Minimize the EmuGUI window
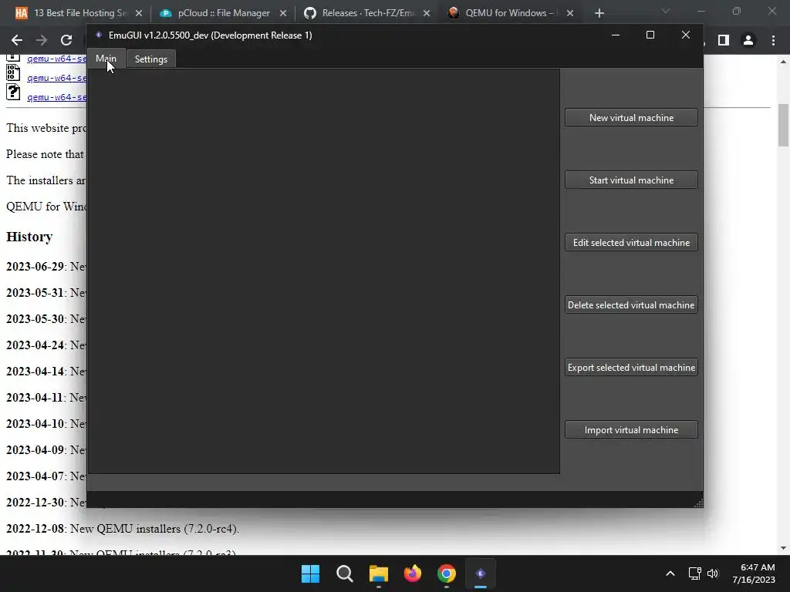The height and width of the screenshot is (592, 790). click(615, 35)
